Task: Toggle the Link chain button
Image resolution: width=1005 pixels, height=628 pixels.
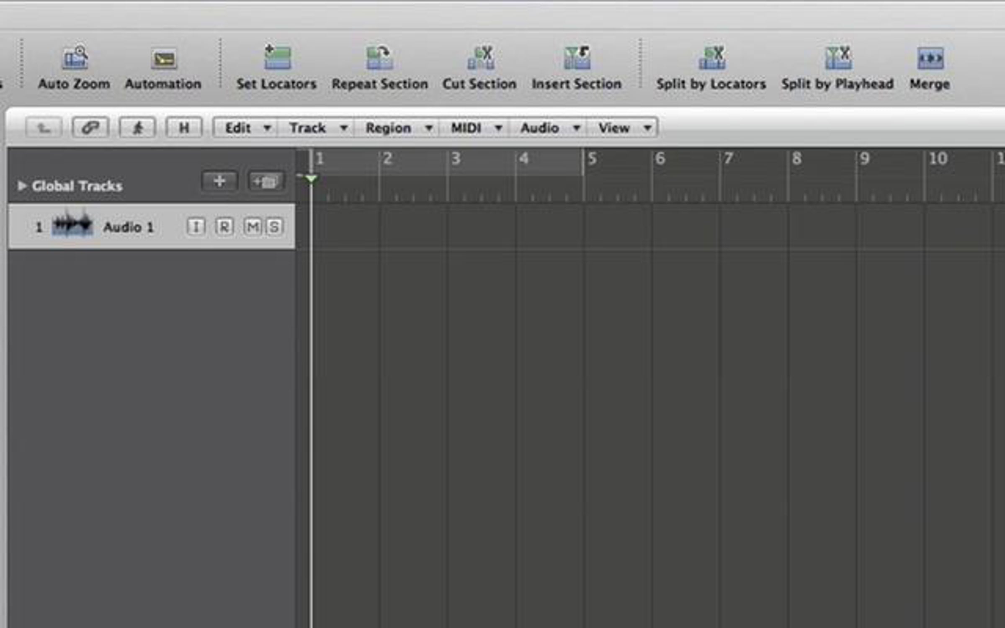Action: pos(90,127)
